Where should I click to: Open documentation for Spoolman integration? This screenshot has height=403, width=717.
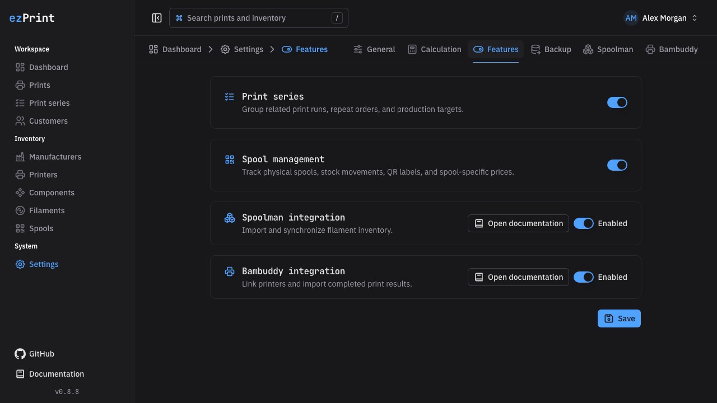point(518,223)
